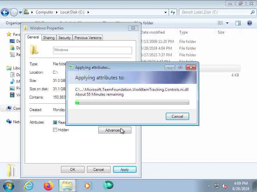
Task: Click Apply in Windows Properties
Action: coord(125,170)
